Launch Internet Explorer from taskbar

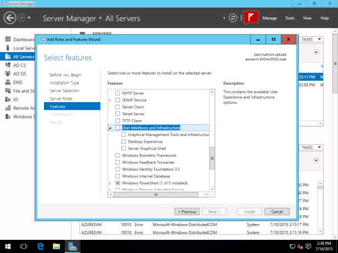[x=40, y=246]
